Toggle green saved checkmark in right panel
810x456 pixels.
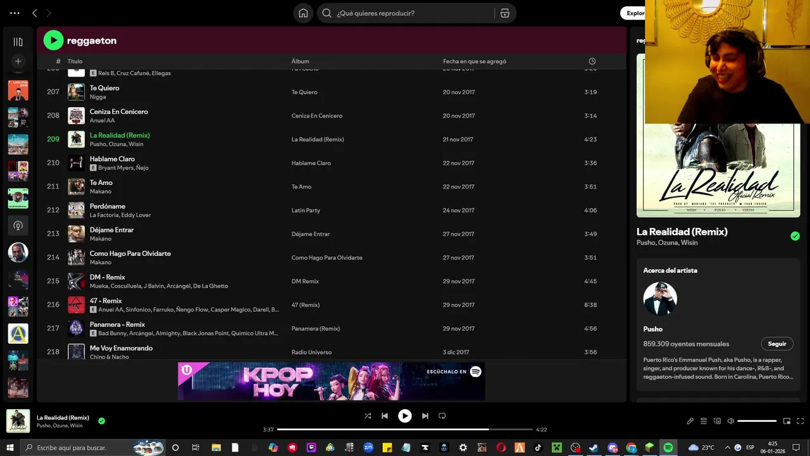pos(795,236)
